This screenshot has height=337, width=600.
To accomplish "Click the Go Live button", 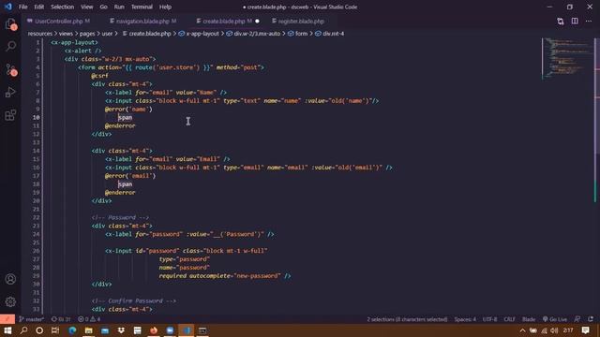I will click(555, 319).
